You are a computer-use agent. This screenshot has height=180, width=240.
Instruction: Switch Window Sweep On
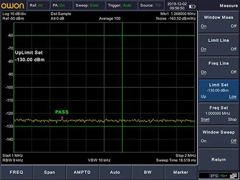click(204, 141)
